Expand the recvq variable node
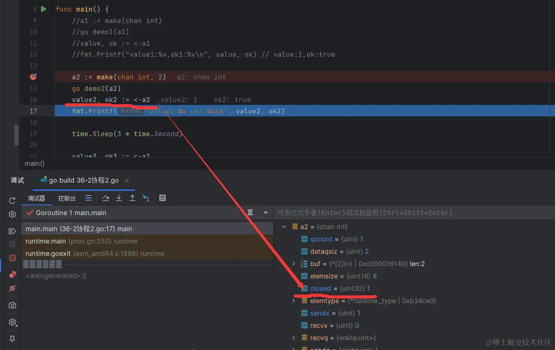555x350 pixels. pyautogui.click(x=293, y=338)
